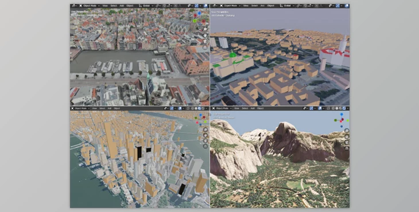Switch perspective/orthographic icon in skyscraper viewport
Screen dimensions: 419x212
[x=205, y=146]
